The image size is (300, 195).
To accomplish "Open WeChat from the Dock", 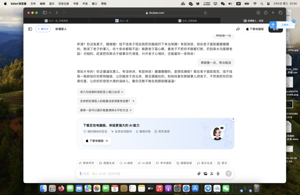I will point(226,188).
